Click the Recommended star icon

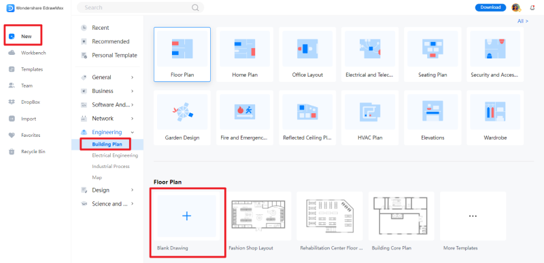pyautogui.click(x=84, y=41)
